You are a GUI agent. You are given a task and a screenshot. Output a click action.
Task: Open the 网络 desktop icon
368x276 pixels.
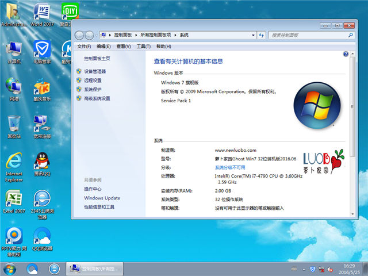coord(14,90)
